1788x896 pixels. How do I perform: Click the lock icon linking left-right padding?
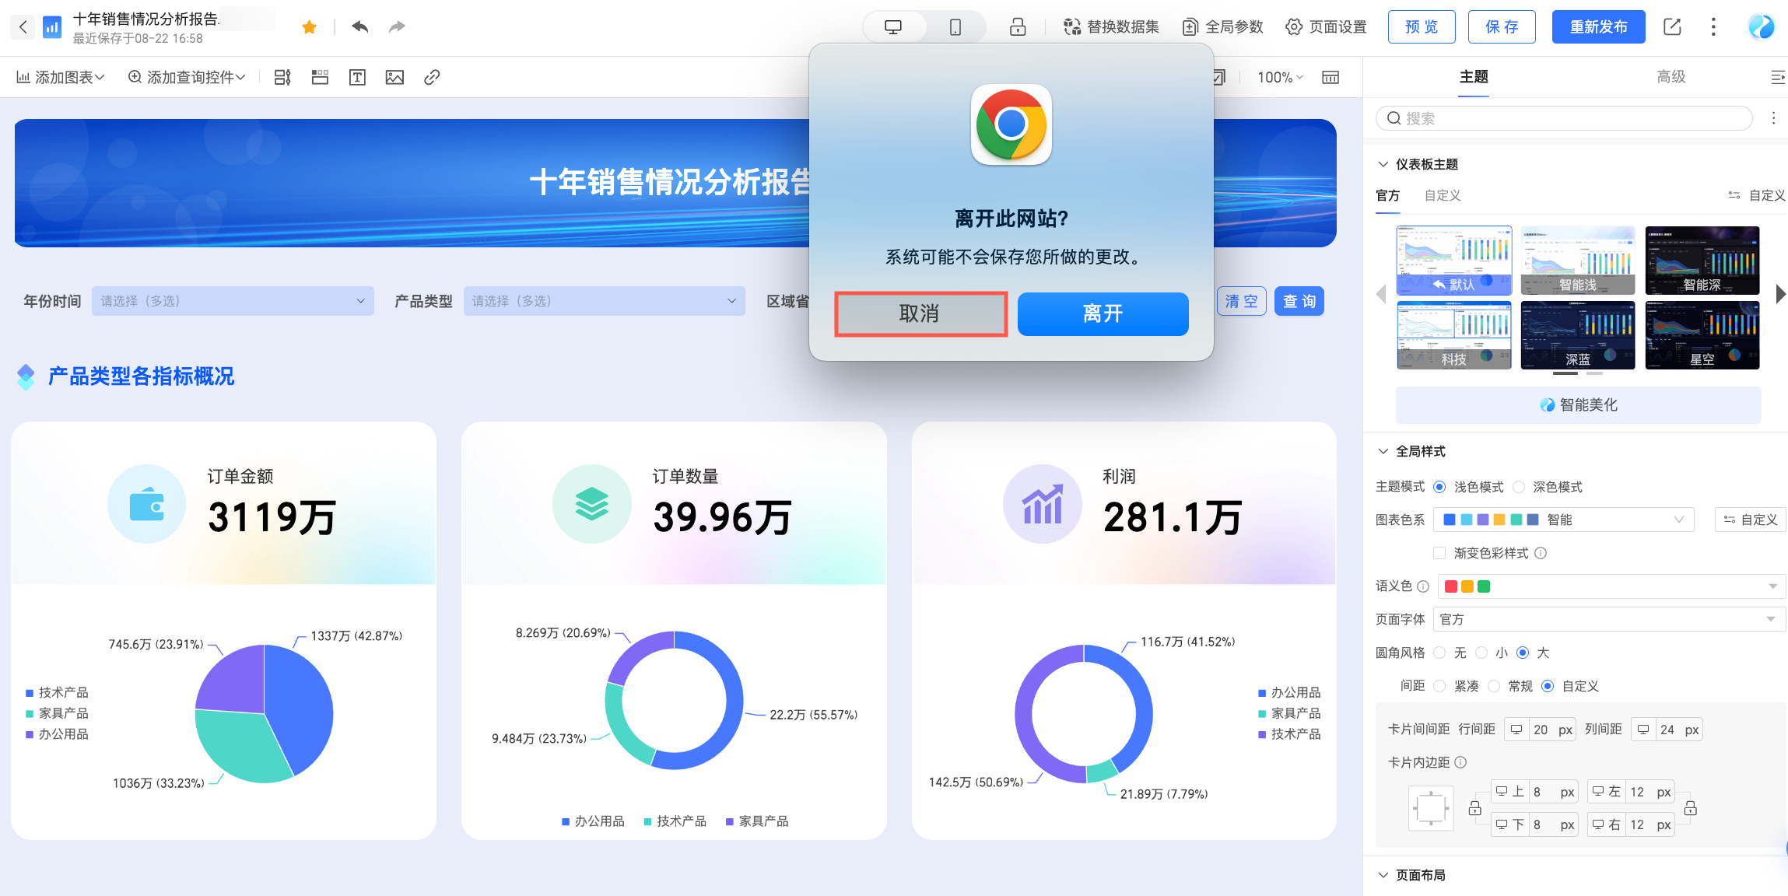(1690, 808)
